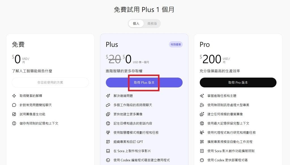Click the 你目前使用的方案 button
The height and width of the screenshot is (165, 290).
pyautogui.click(x=50, y=82)
